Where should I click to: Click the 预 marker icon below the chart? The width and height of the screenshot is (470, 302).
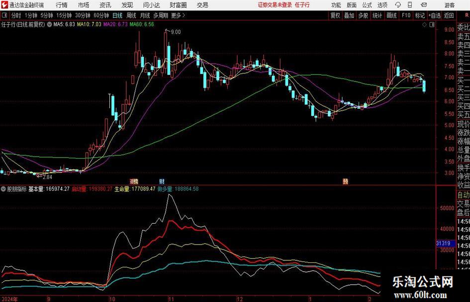tap(345, 181)
